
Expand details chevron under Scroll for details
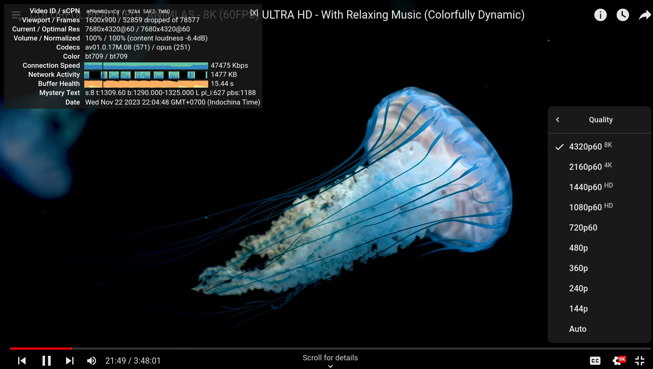coord(330,366)
